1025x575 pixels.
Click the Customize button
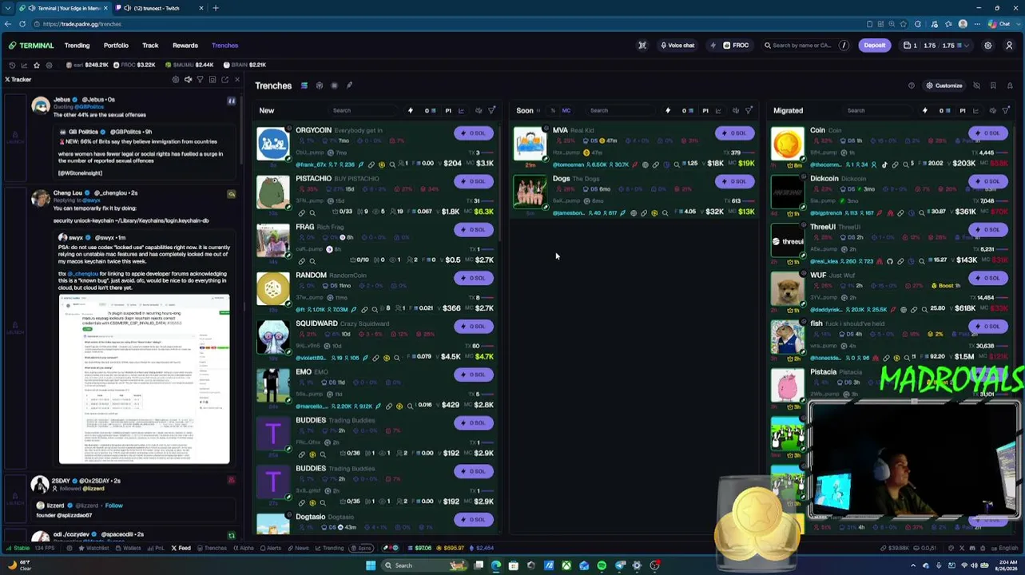[944, 85]
